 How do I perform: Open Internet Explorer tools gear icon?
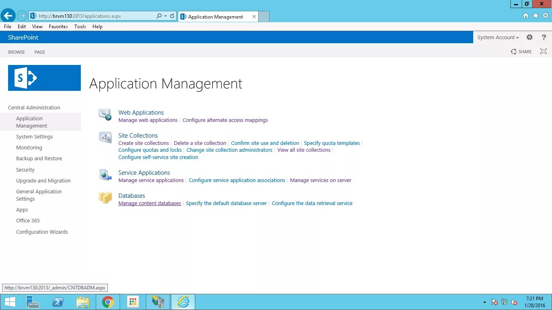click(546, 16)
